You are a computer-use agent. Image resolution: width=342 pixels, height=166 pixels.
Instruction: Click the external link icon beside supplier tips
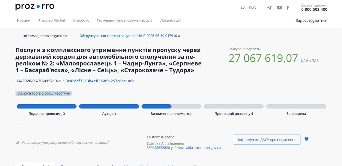point(17,142)
